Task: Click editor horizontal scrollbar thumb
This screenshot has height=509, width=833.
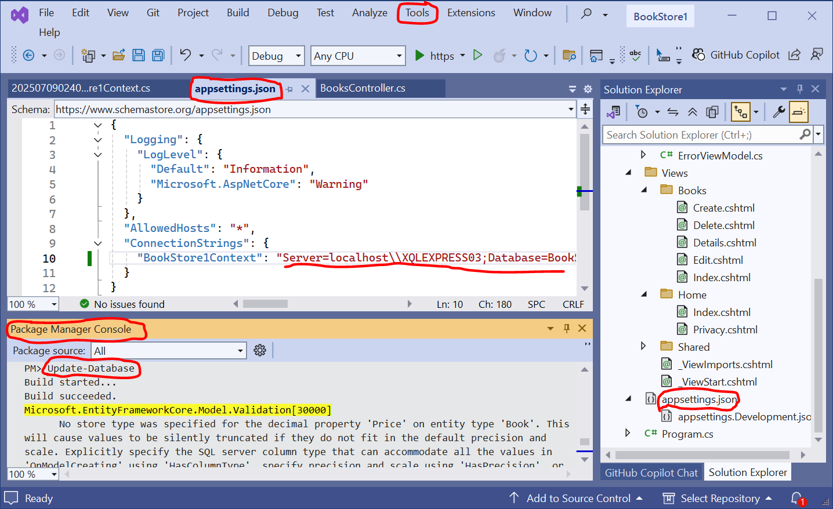Action: coord(265,304)
